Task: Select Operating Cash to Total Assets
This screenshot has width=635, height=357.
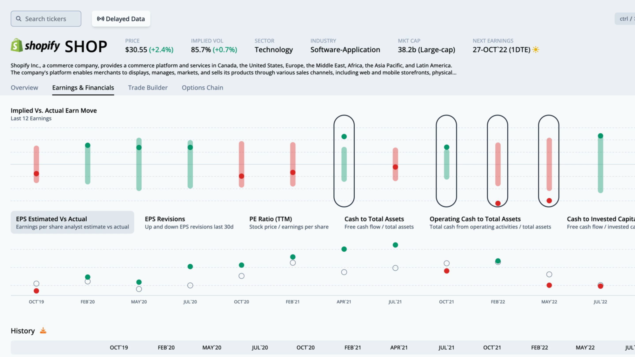Action: [490, 222]
